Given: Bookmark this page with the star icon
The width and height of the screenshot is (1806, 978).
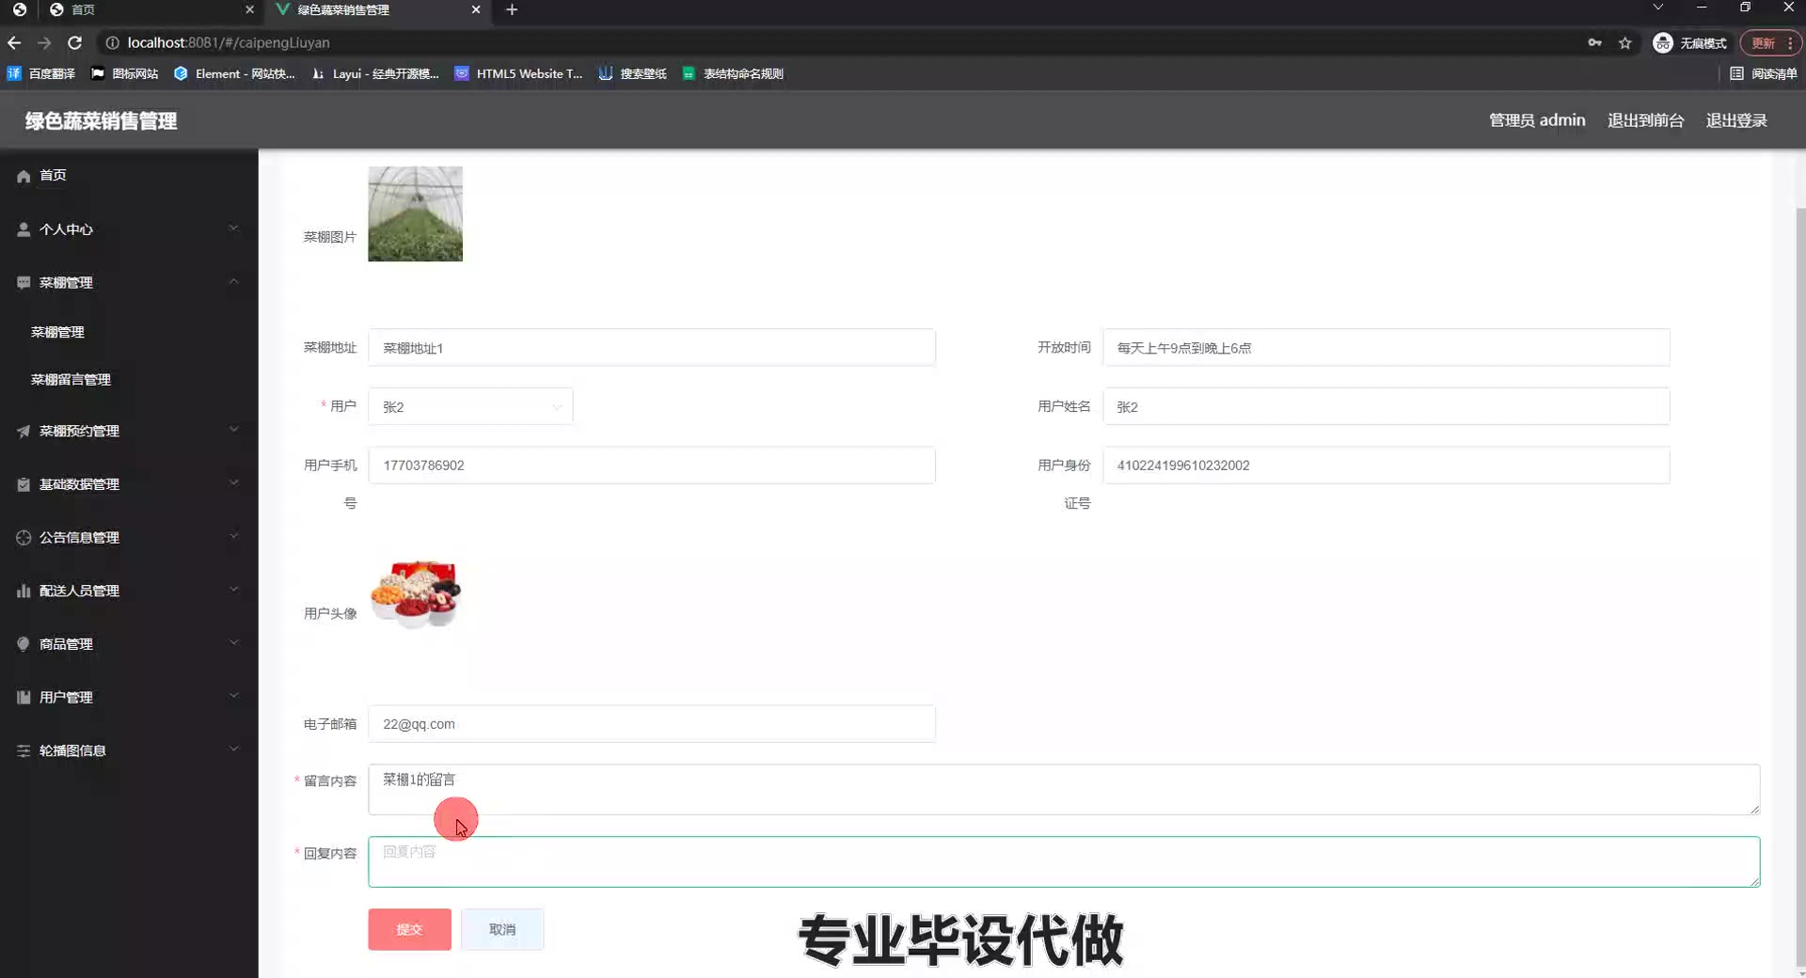Looking at the screenshot, I should [1624, 42].
